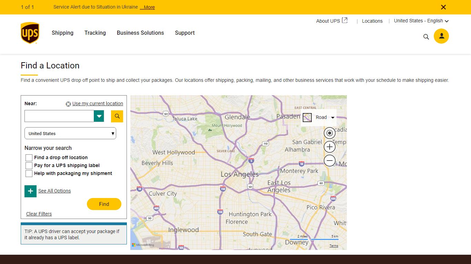This screenshot has height=264, width=471.
Task: Check Pay for a UPS shipping label
Action: pos(29,166)
